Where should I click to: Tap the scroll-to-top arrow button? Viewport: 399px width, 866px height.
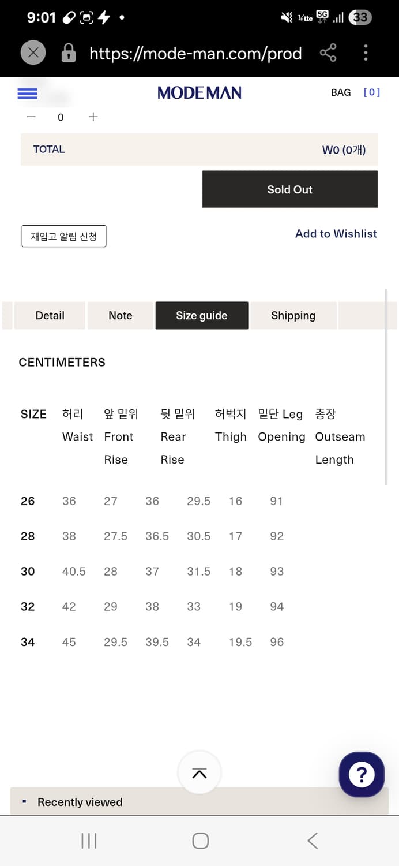199,774
